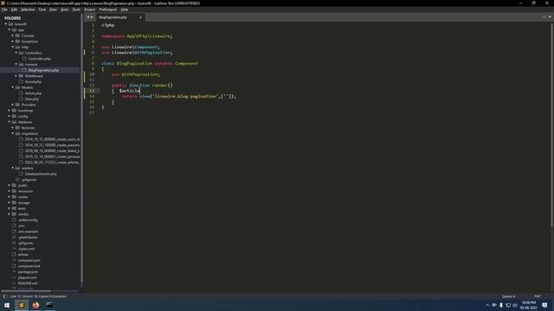
Task: Open the Selection menu
Action: click(28, 10)
